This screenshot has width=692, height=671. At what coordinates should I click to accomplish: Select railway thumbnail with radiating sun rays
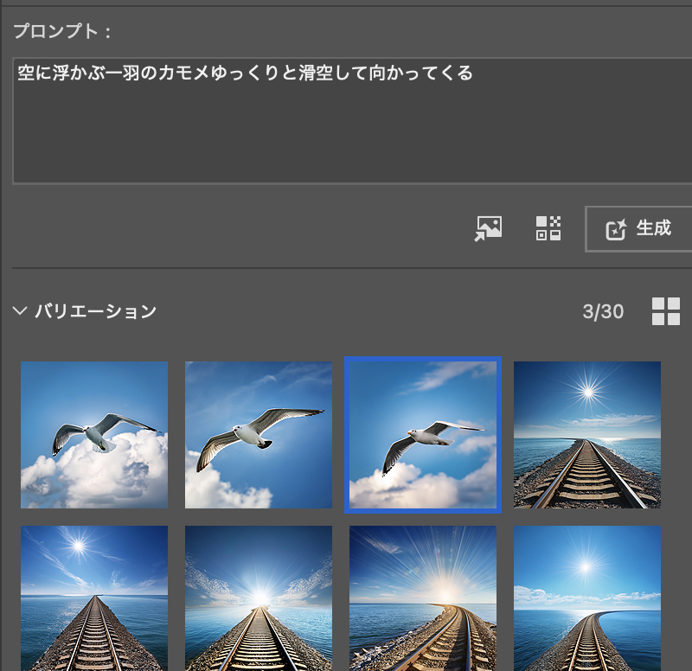click(422, 598)
